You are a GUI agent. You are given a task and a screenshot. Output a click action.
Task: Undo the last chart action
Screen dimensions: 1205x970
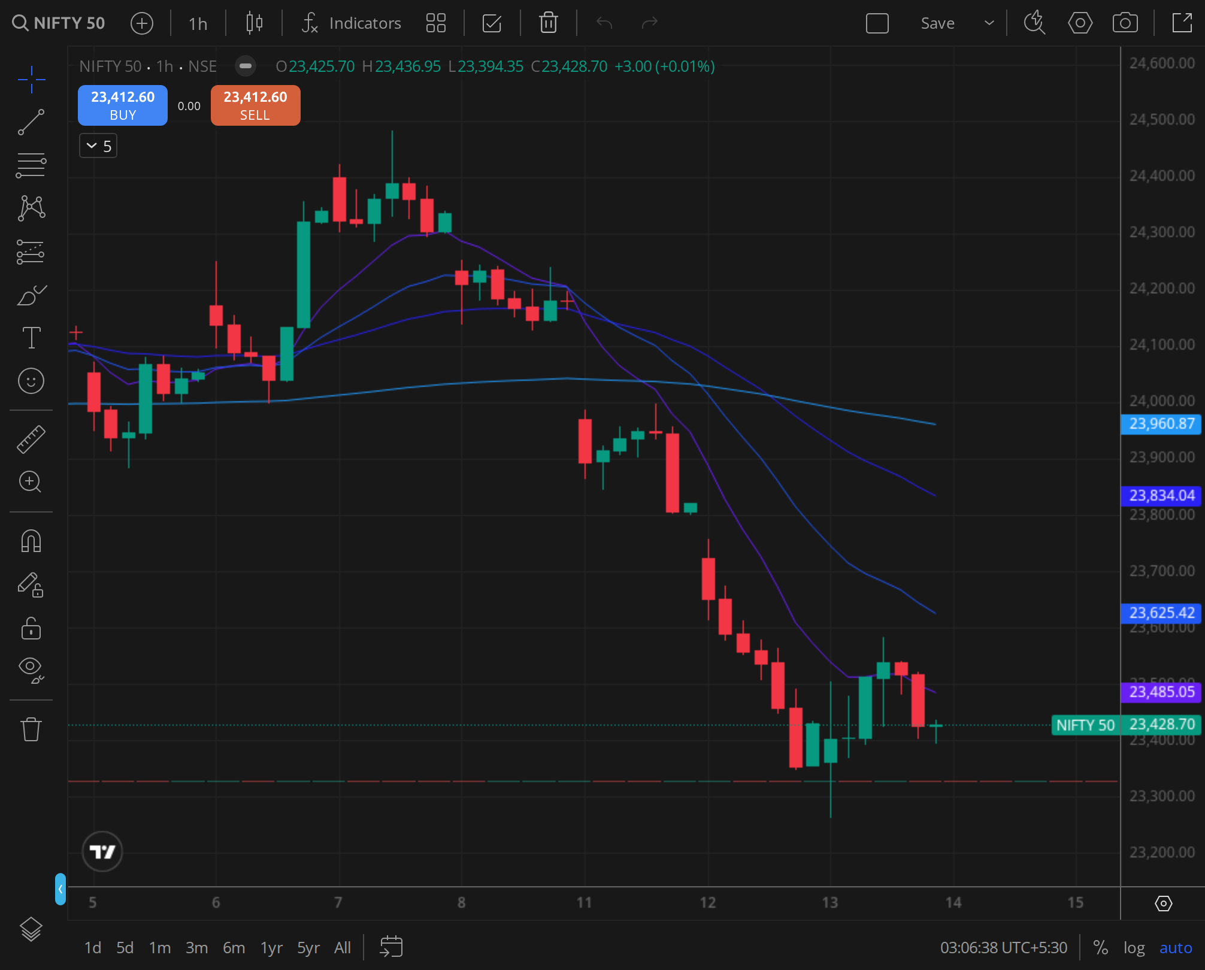(x=604, y=23)
